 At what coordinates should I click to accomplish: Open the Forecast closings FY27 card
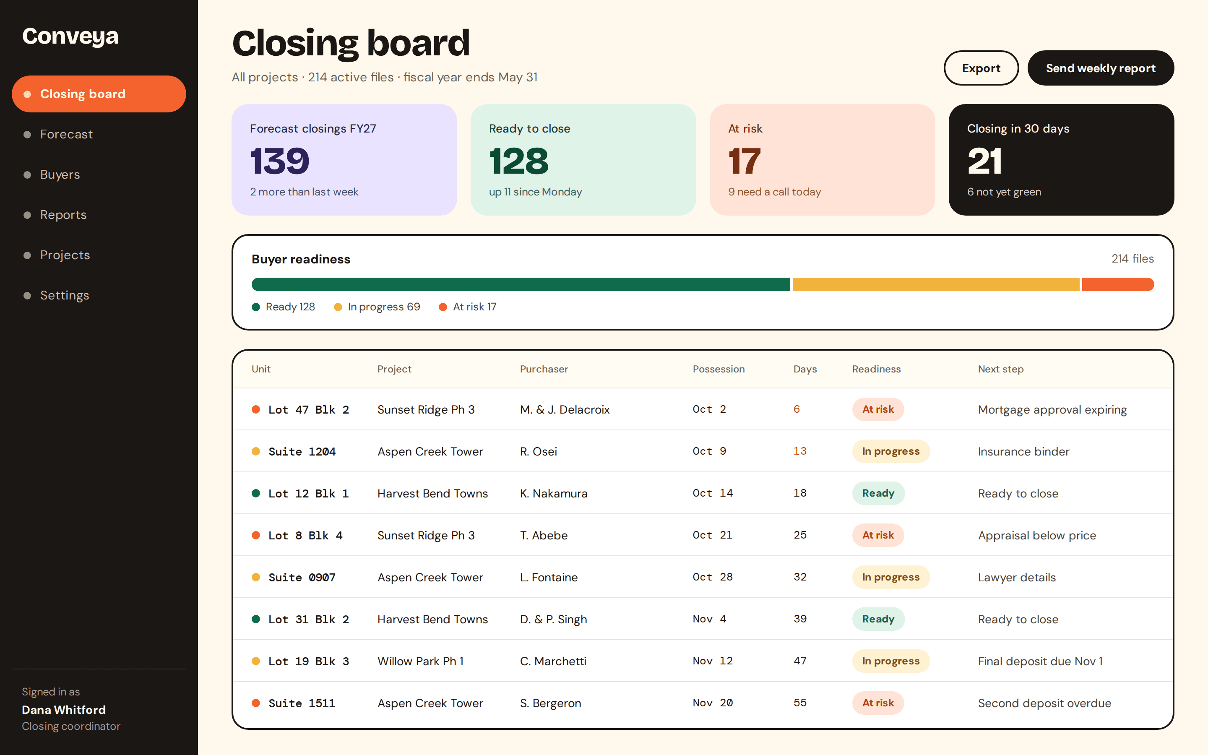(344, 160)
